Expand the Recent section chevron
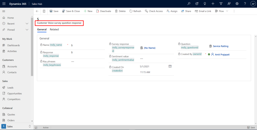Viewport: 257px width, 130px height. pos(27,24)
